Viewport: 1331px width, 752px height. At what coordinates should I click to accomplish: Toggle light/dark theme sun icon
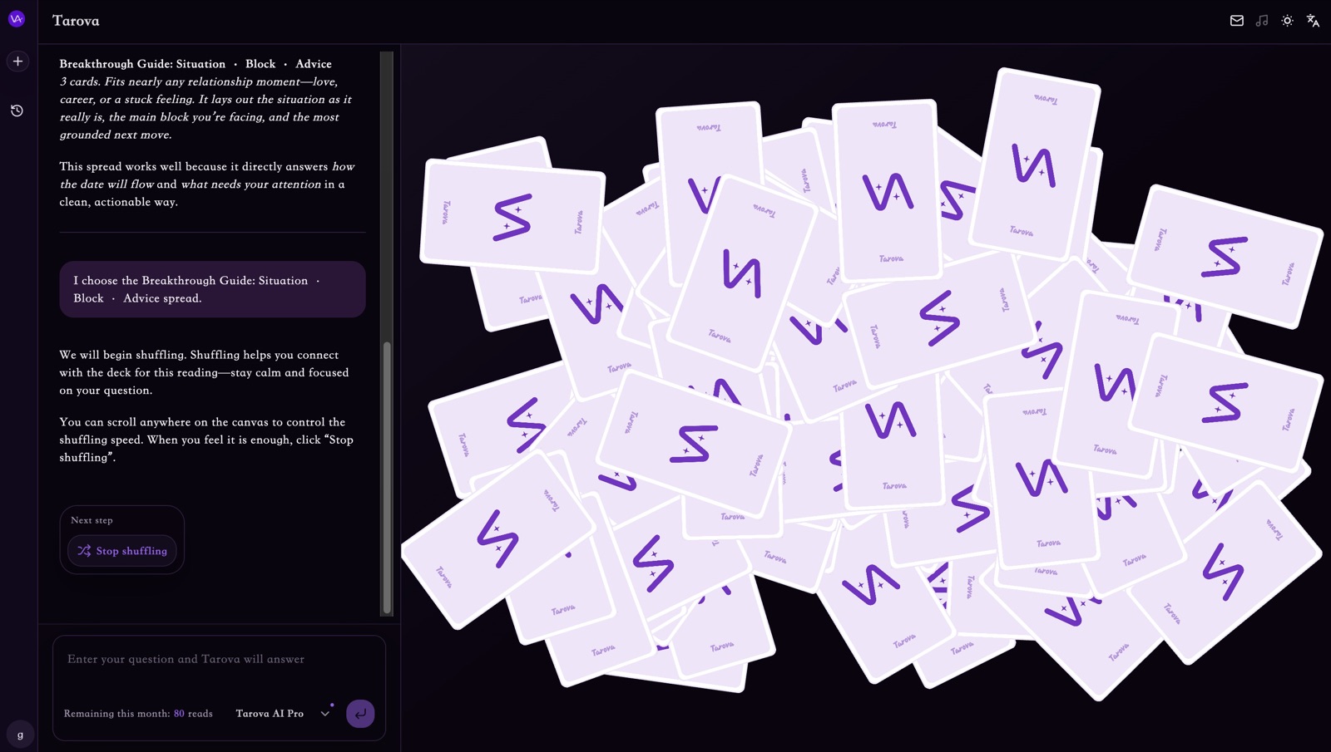[1287, 21]
